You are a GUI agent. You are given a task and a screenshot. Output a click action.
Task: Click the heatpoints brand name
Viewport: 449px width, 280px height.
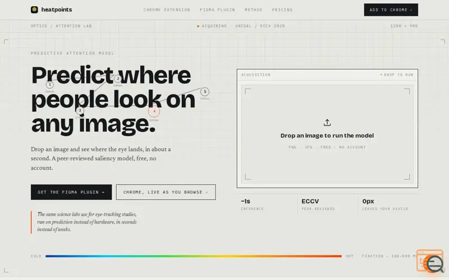click(57, 10)
